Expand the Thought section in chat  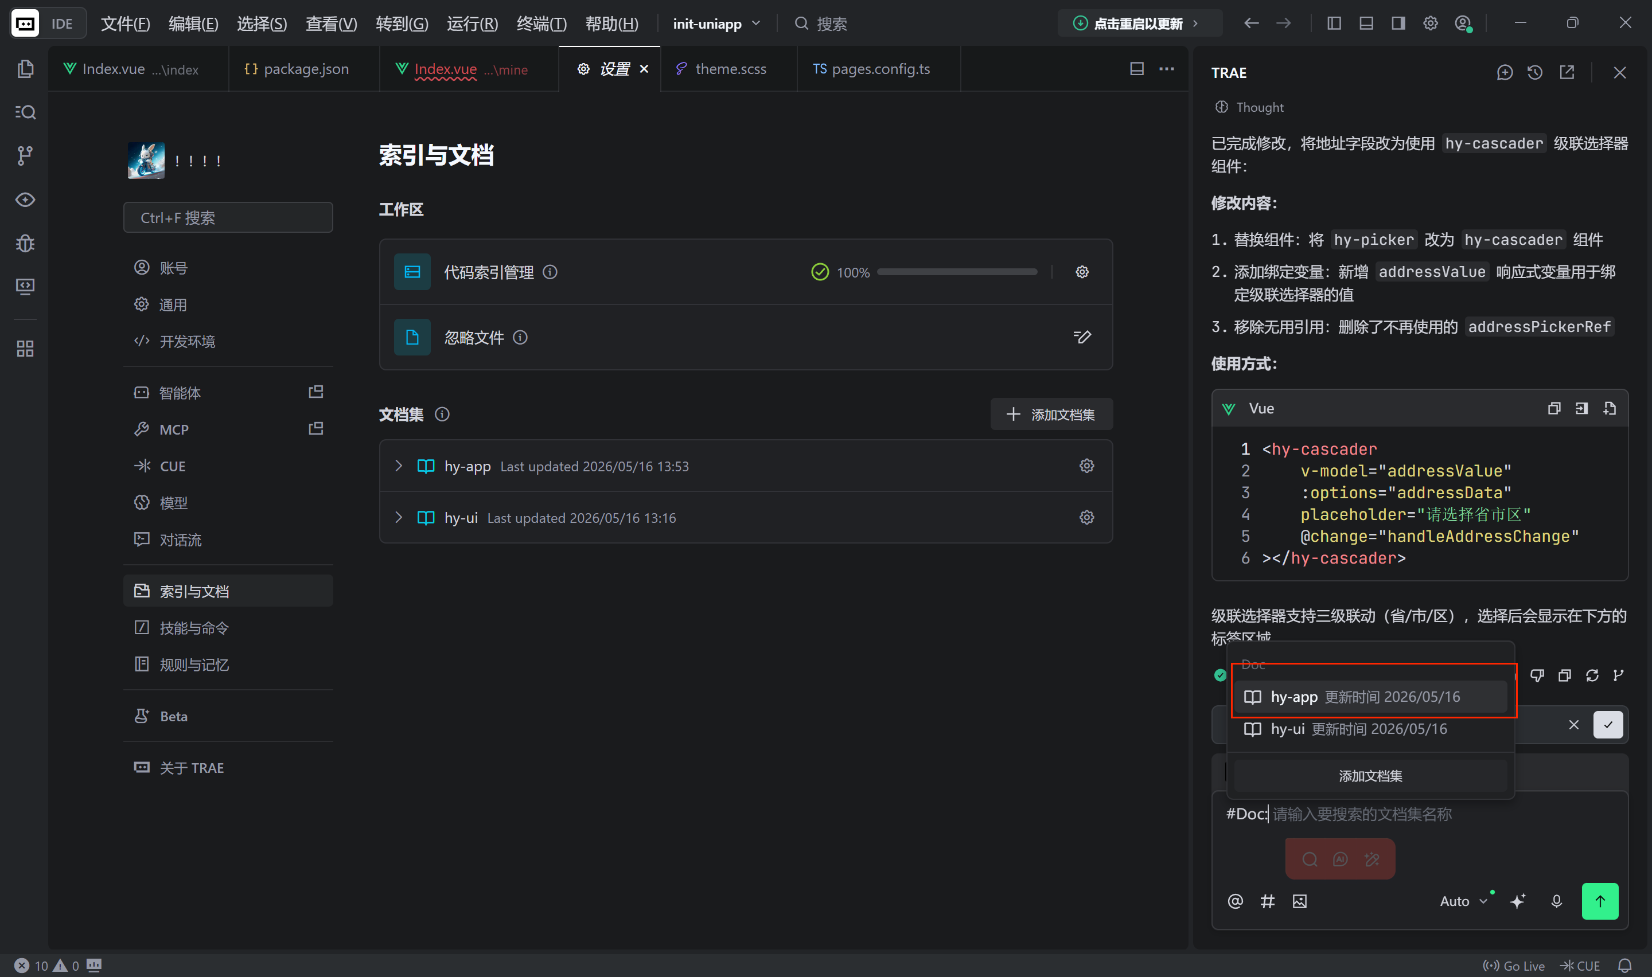coord(1249,107)
